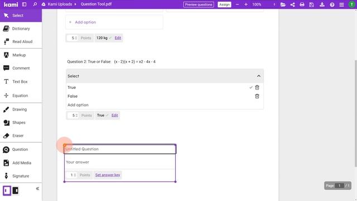Select the Question tool

click(x=21, y=149)
